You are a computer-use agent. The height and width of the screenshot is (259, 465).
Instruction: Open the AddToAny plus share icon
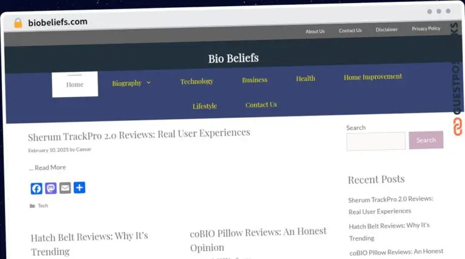coord(79,187)
